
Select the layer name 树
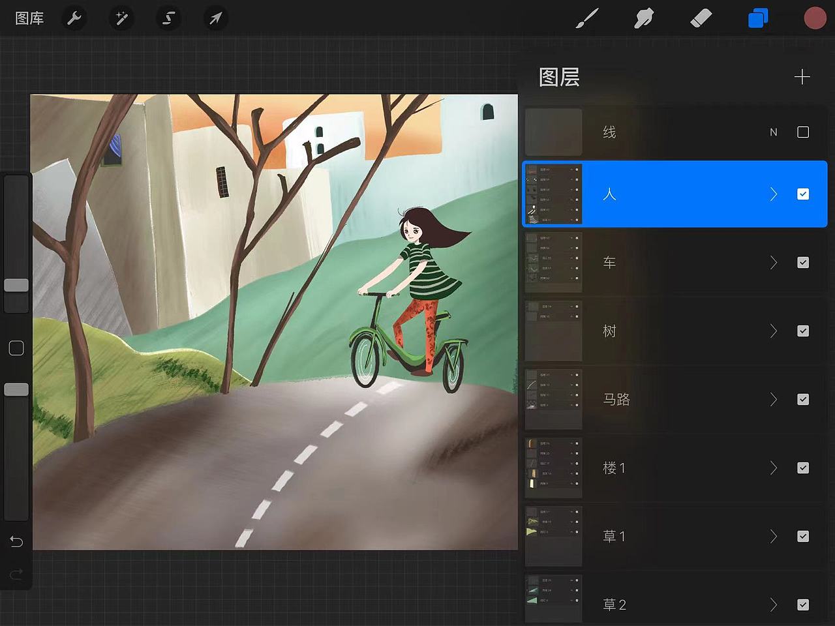pos(609,331)
